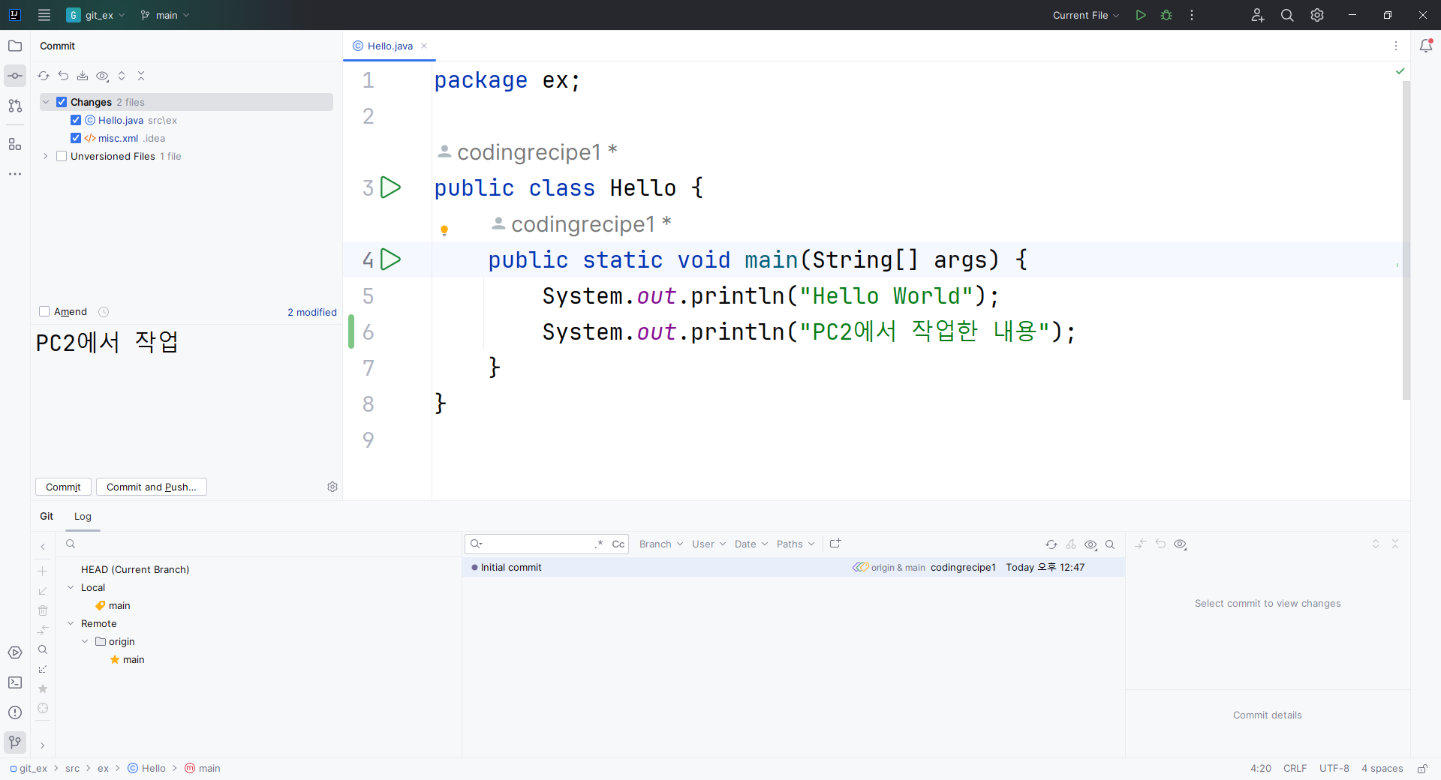
Task: Select the Initial commit row
Action: coord(793,567)
